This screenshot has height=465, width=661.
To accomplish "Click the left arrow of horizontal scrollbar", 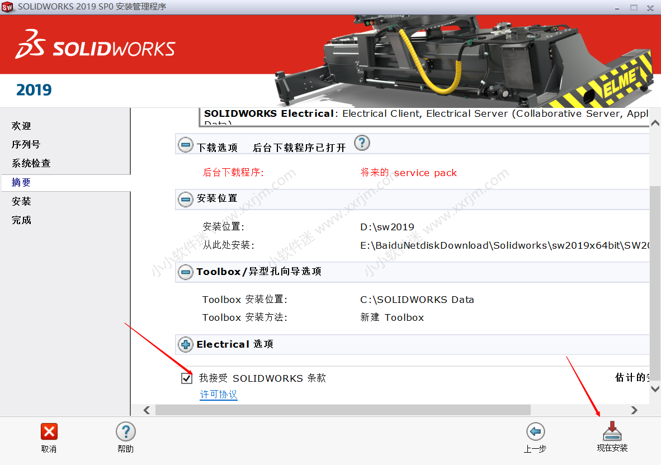I will click(147, 410).
